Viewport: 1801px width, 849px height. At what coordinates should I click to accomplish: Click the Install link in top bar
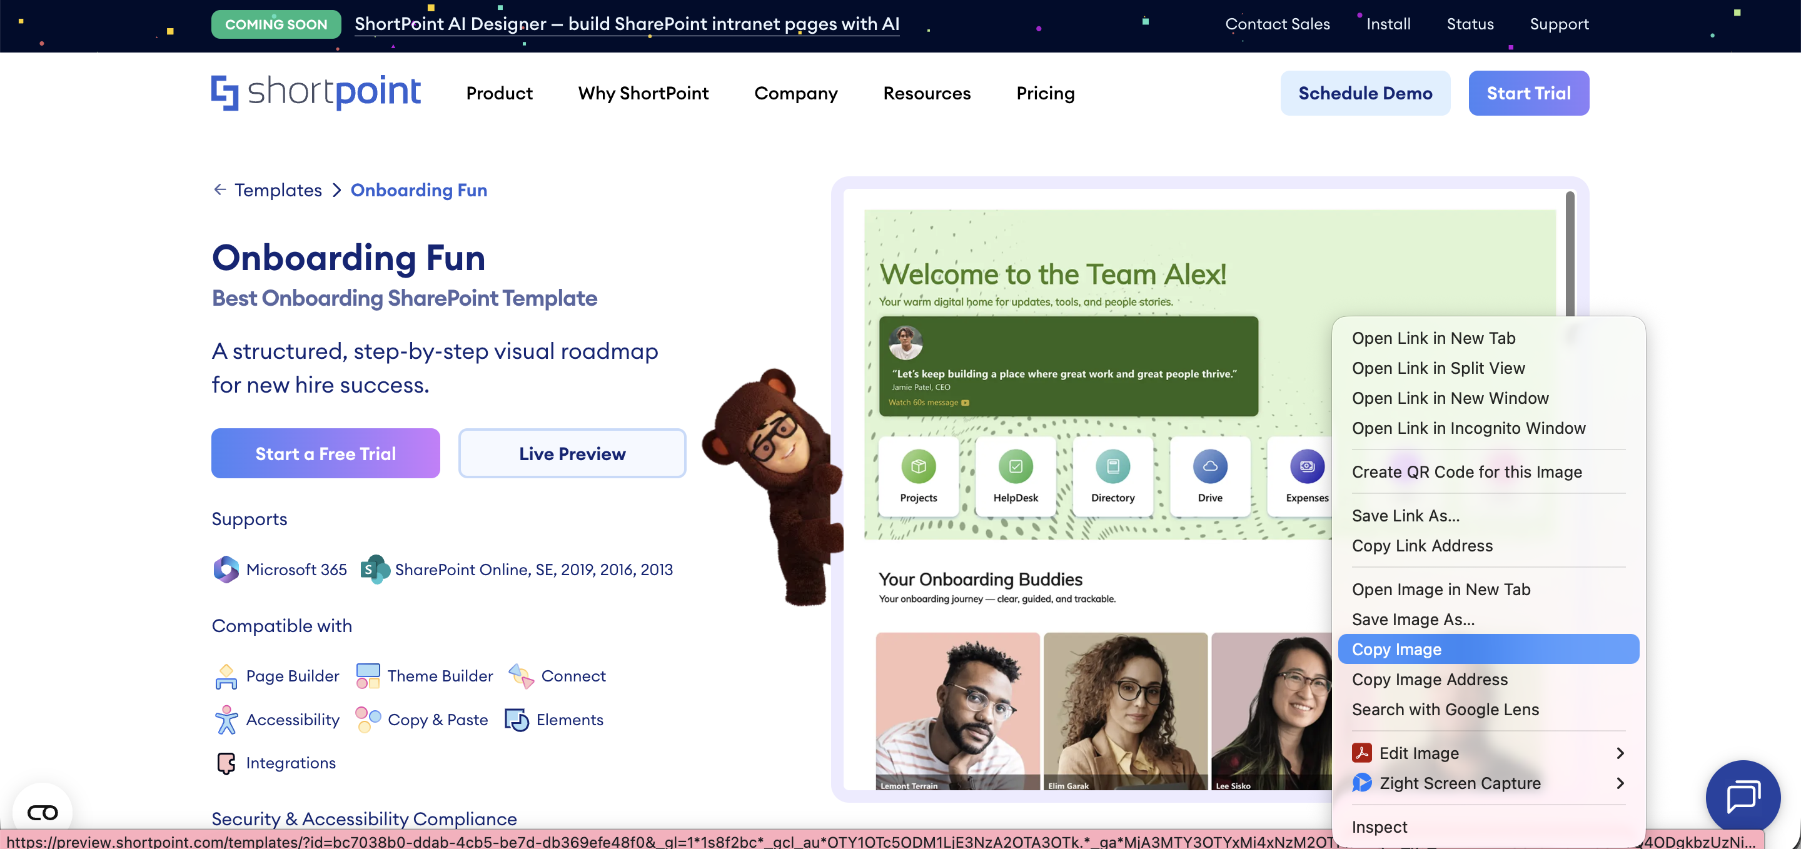[x=1388, y=24]
